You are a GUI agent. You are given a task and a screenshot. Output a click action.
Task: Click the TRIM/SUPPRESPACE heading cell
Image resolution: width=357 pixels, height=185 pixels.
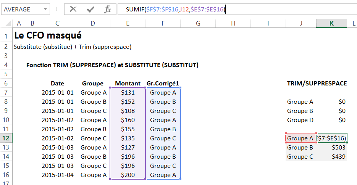(x=317, y=83)
